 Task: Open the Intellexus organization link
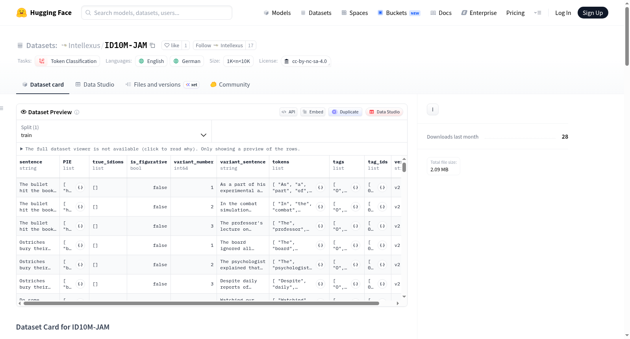tap(84, 45)
